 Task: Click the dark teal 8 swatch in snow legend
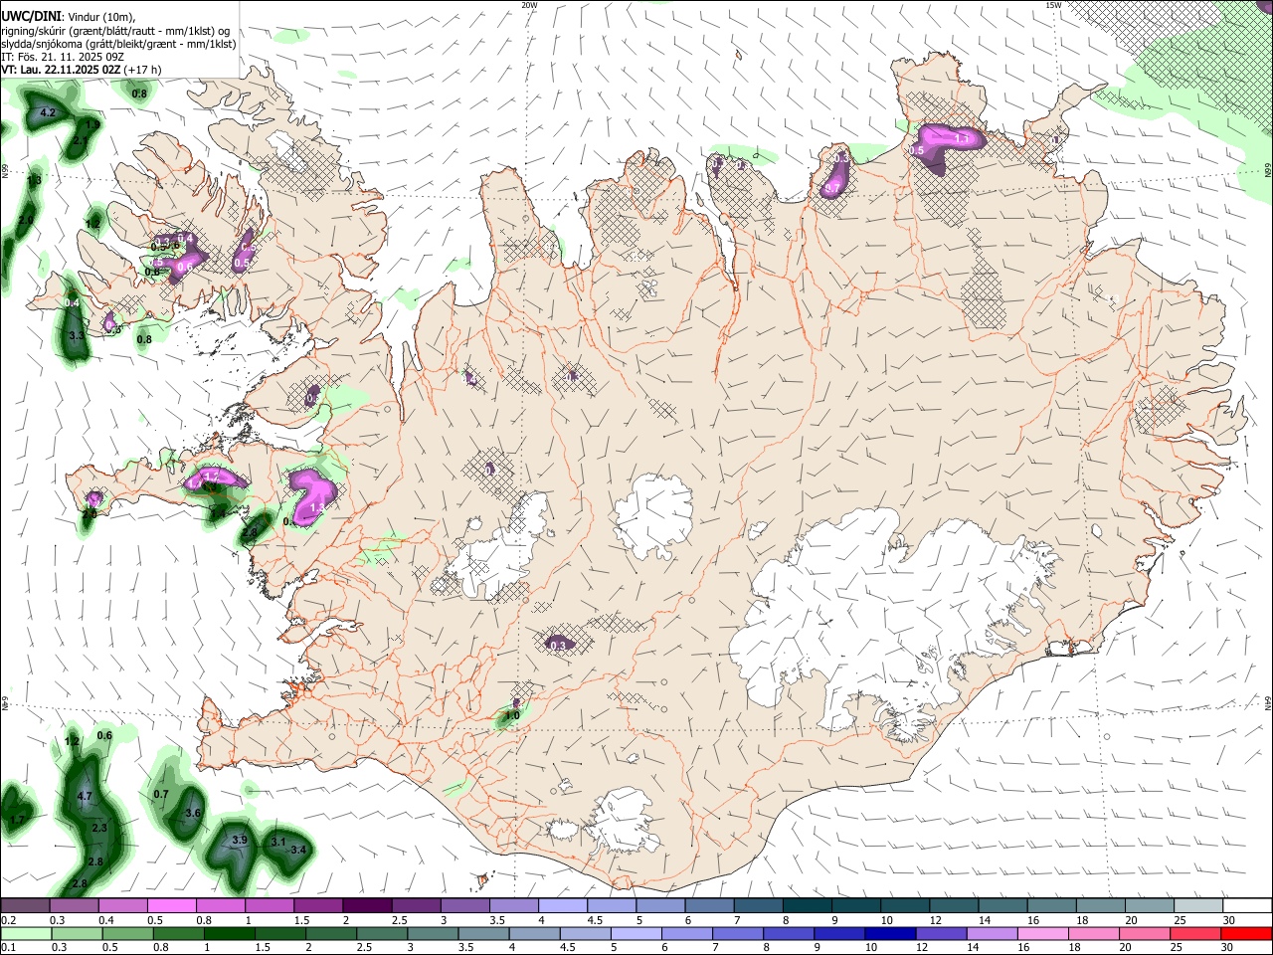pyautogui.click(x=807, y=906)
